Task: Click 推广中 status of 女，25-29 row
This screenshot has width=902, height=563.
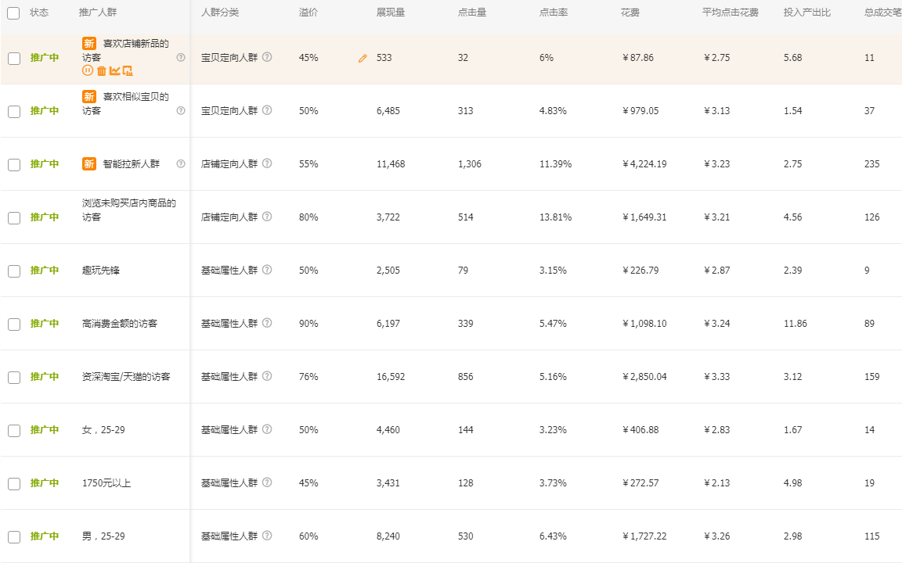Action: click(45, 430)
